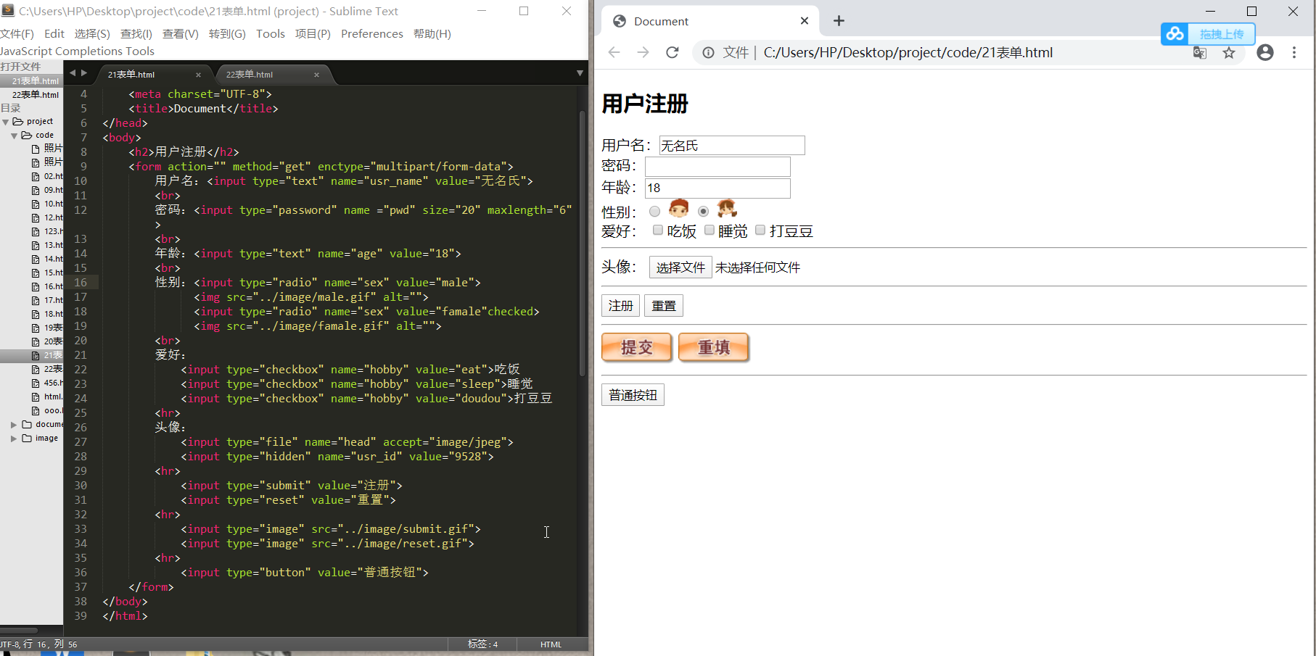Viewport: 1316px width, 656px height.
Task: Click the 选择文件 file picker button
Action: pyautogui.click(x=680, y=267)
